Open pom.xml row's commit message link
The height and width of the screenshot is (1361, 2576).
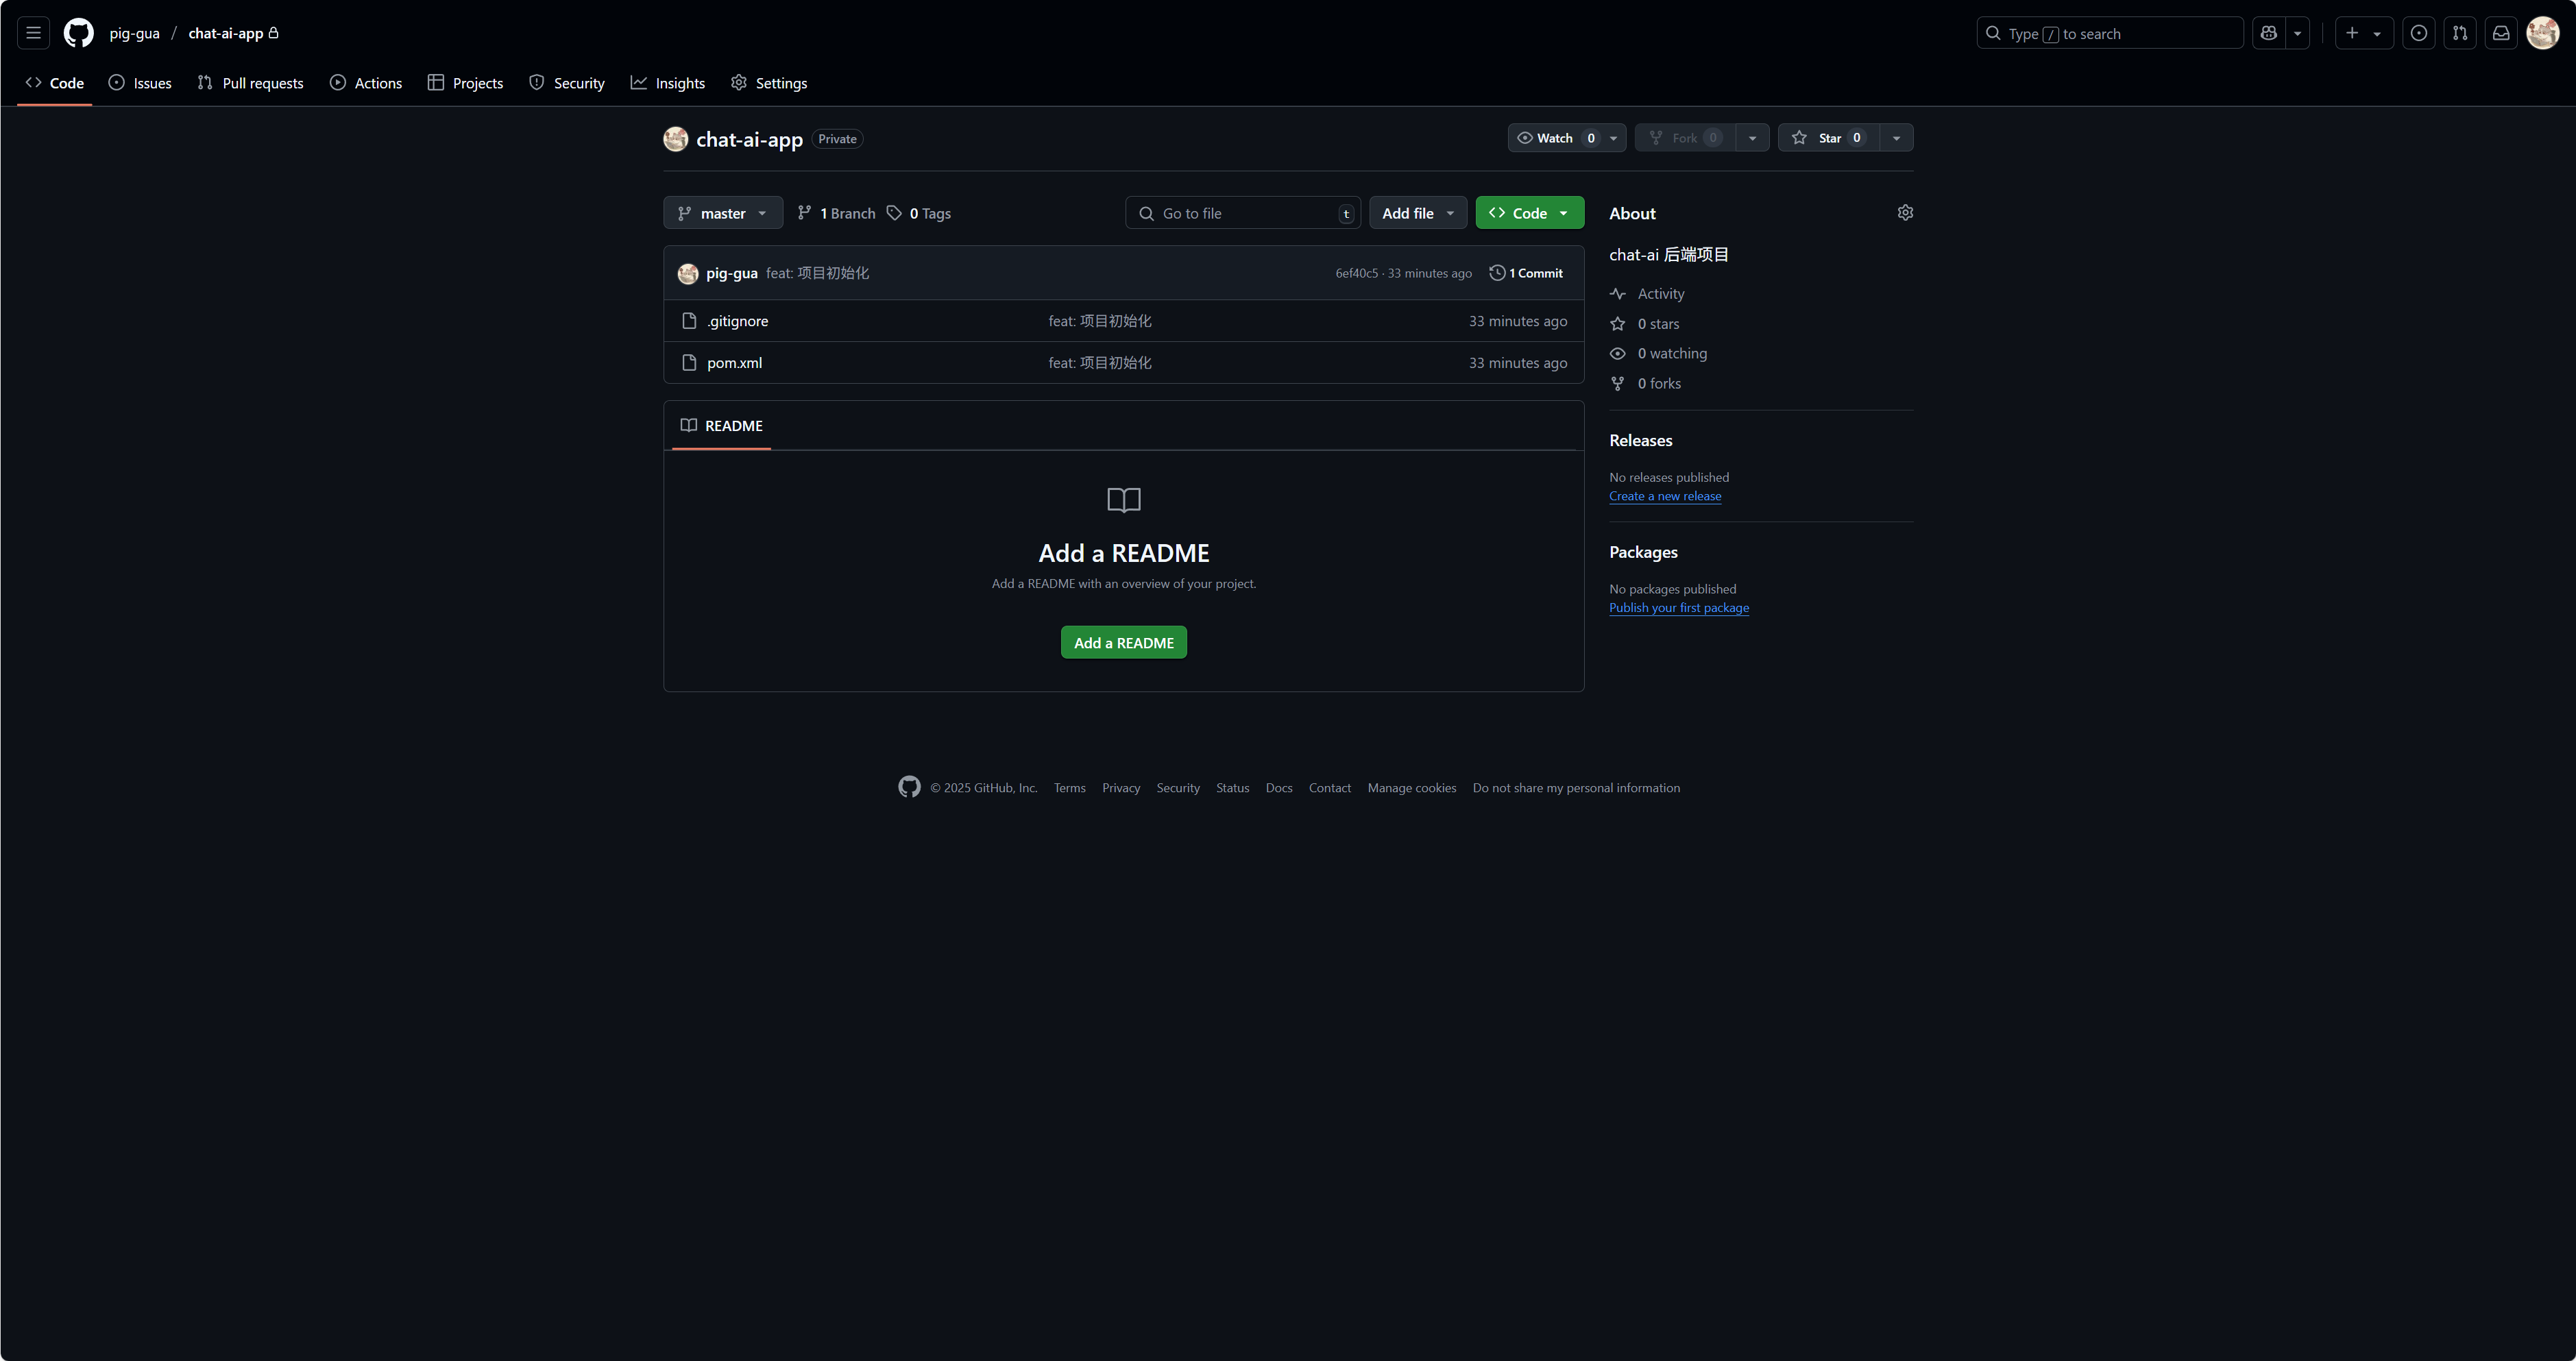point(1100,363)
